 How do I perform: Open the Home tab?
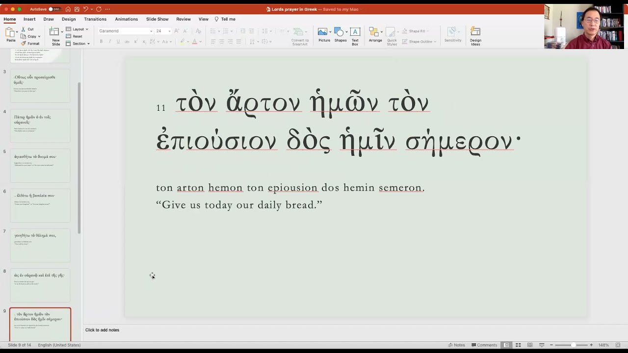click(x=10, y=19)
